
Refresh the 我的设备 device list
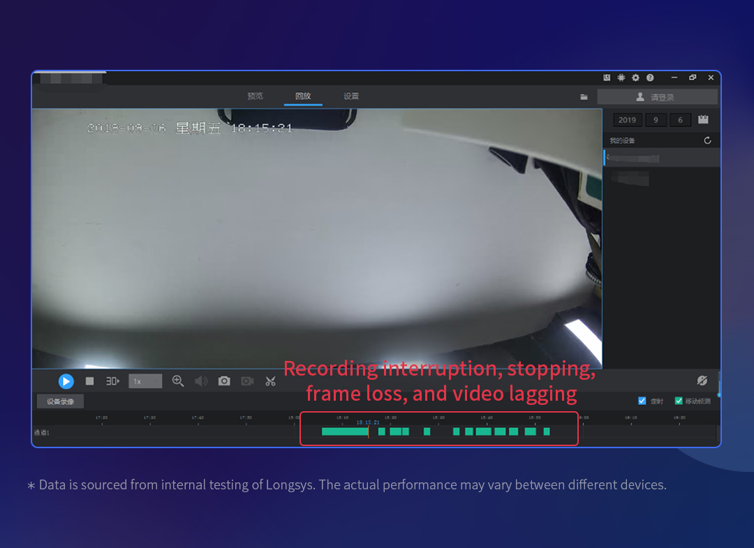707,140
